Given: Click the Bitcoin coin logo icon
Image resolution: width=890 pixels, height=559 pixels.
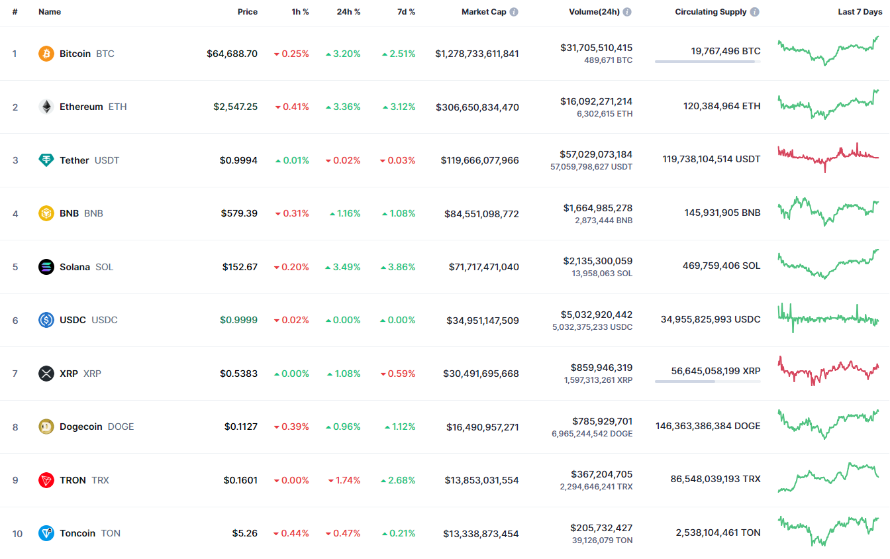Looking at the screenshot, I should [x=46, y=54].
